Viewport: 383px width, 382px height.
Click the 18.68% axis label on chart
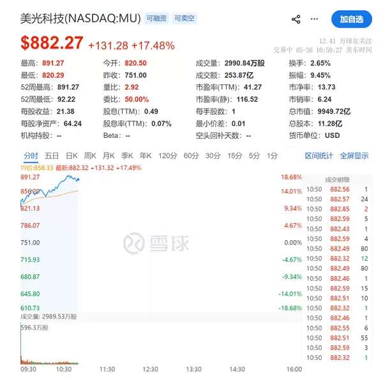point(292,177)
